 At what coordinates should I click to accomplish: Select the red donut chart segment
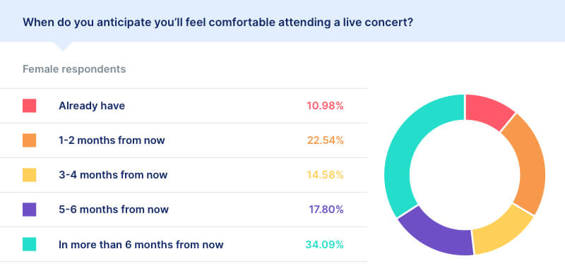(487, 111)
